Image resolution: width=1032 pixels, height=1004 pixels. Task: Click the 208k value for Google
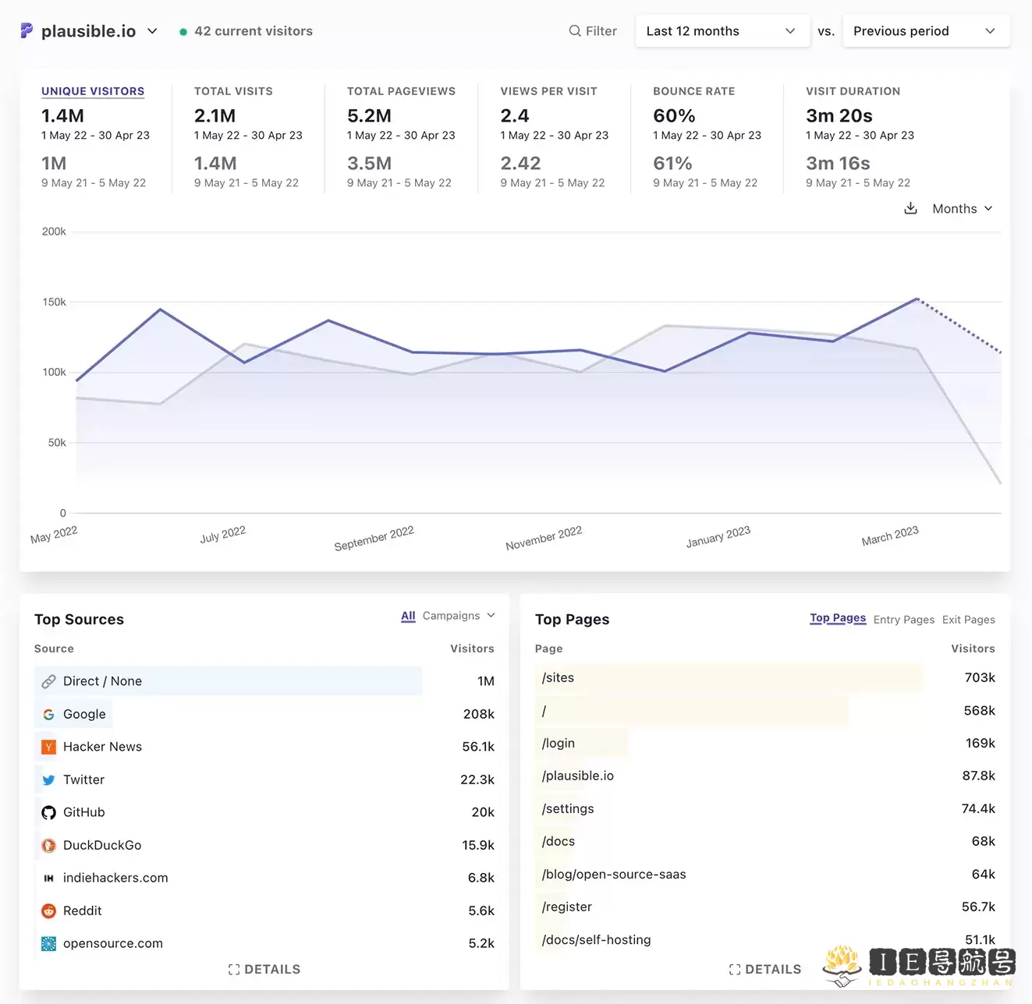478,714
